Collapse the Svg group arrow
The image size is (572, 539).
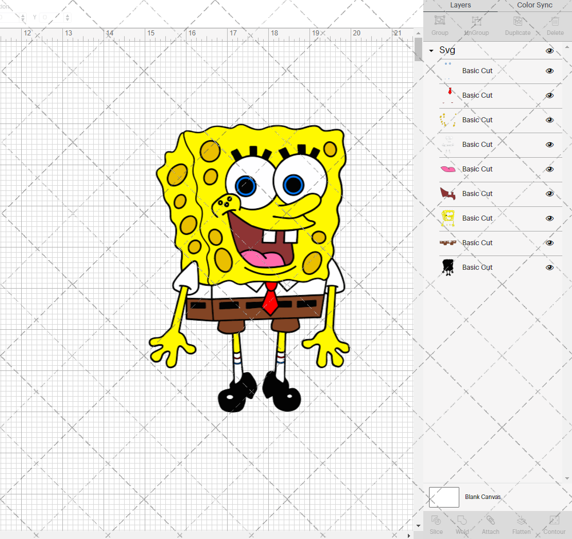(x=431, y=51)
